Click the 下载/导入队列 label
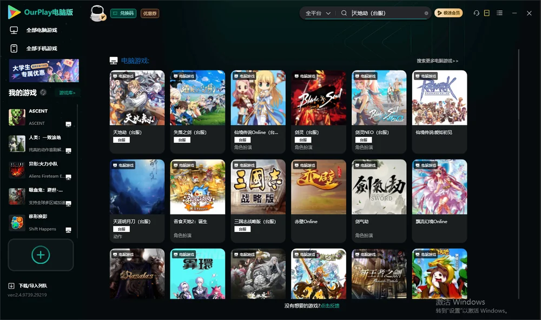Image resolution: width=541 pixels, height=320 pixels. (33, 286)
